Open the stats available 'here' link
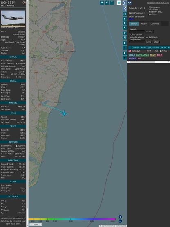Viewport: 170px width, 227px height. tap(131, 19)
